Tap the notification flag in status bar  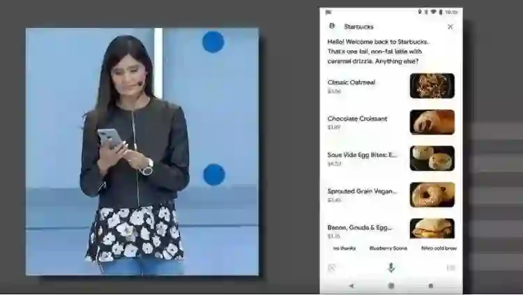328,13
